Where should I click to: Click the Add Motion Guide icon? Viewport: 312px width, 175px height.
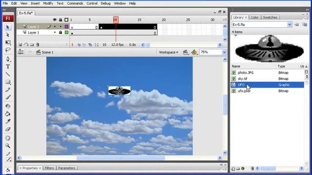26,45
